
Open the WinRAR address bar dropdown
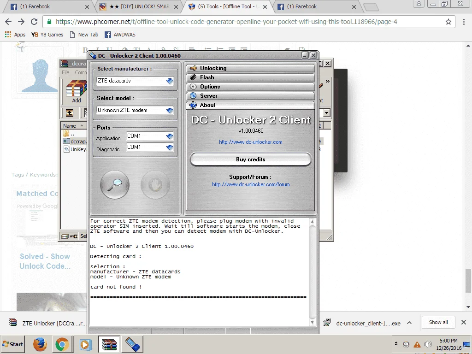point(327,113)
